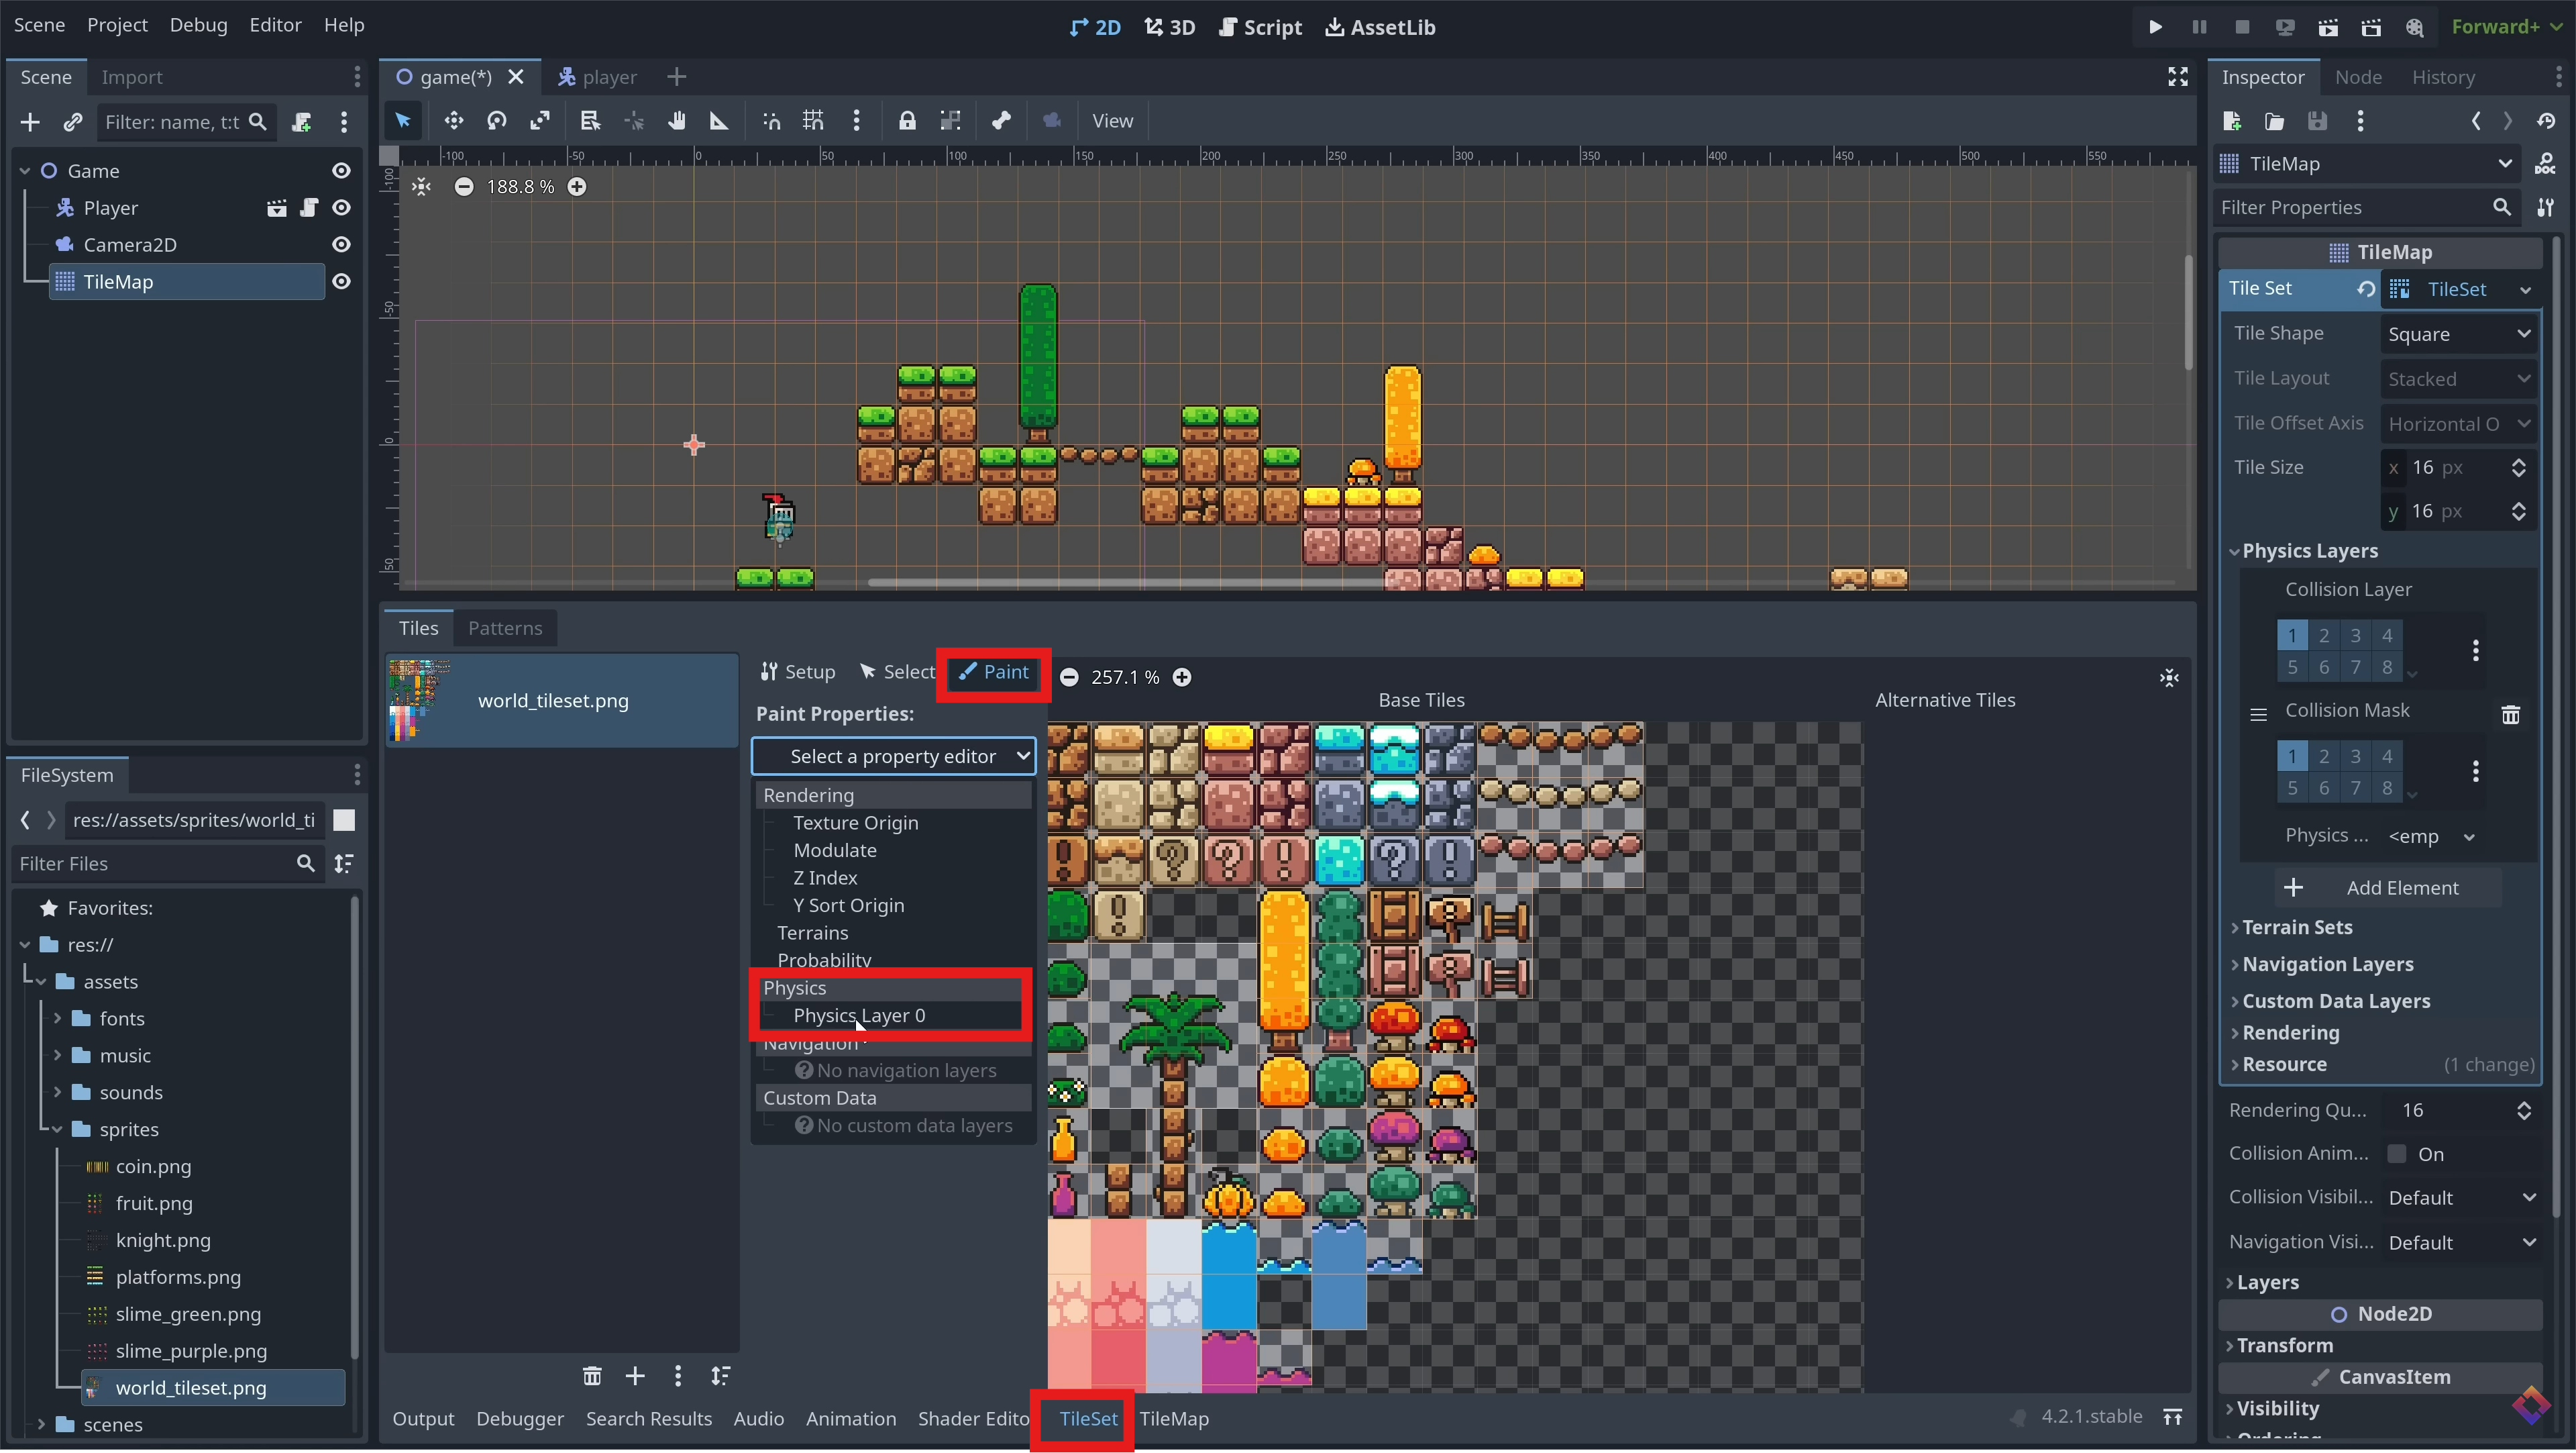Image resolution: width=2576 pixels, height=1453 pixels.
Task: Delete the selected tileset atlas source
Action: click(592, 1376)
